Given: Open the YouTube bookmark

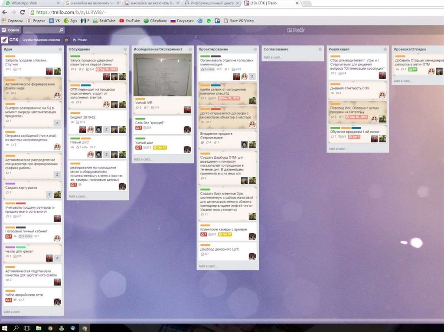Looking at the screenshot, I should (x=130, y=20).
